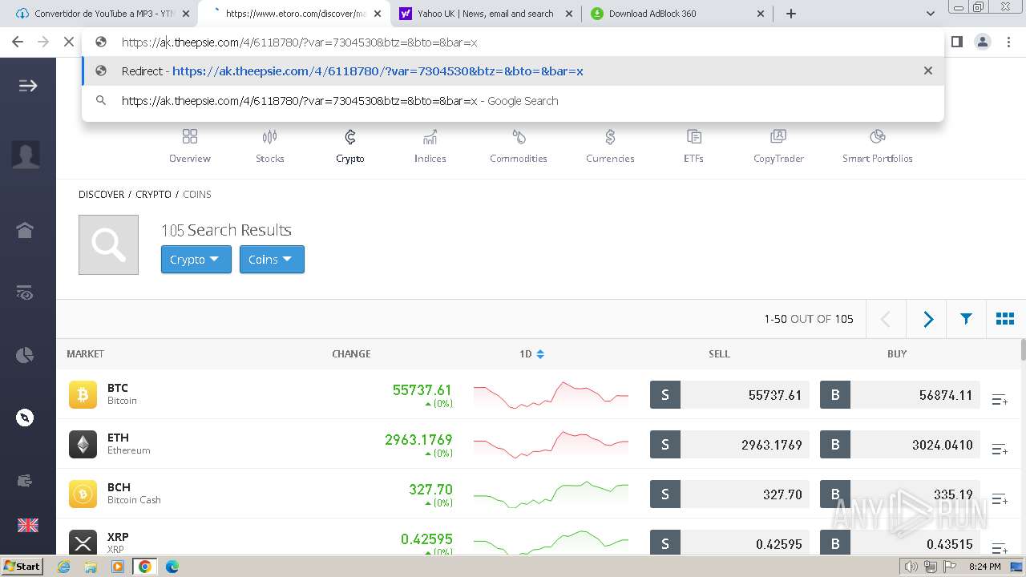The width and height of the screenshot is (1026, 577).
Task: Open Smart Portfolios category
Action: 878,146
